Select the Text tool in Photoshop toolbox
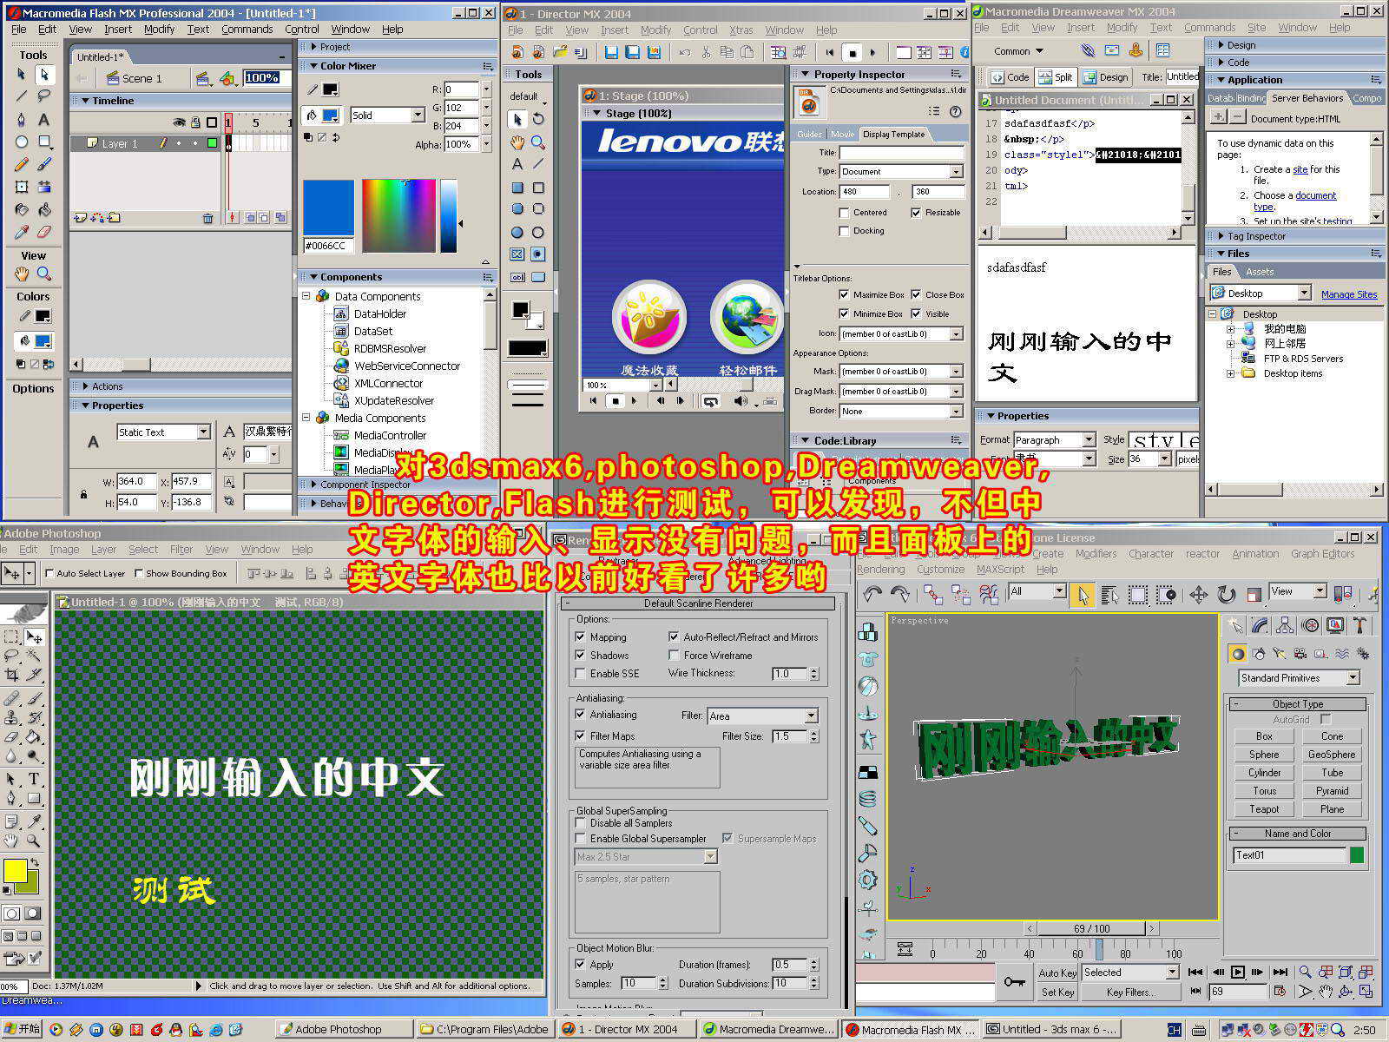 pyautogui.click(x=33, y=779)
